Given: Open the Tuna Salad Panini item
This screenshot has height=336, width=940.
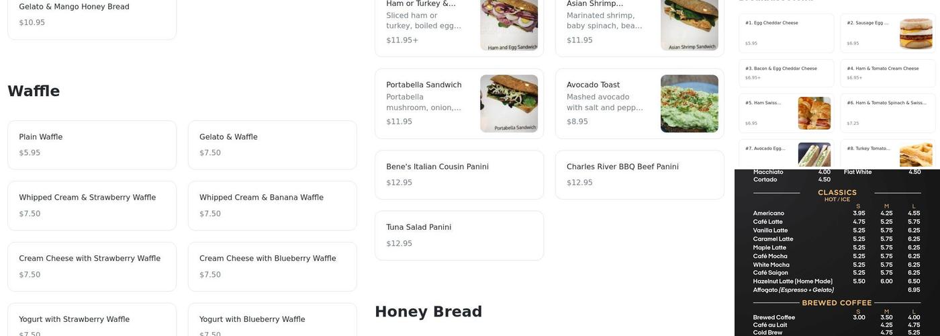Looking at the screenshot, I should (x=459, y=235).
